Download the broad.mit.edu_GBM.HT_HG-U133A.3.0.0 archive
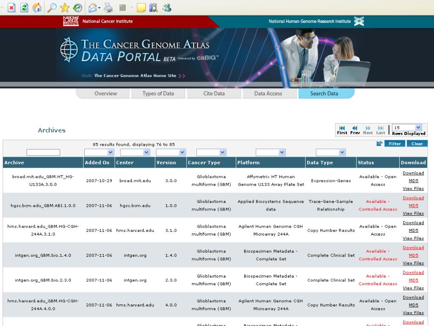This screenshot has width=434, height=326. 413,173
